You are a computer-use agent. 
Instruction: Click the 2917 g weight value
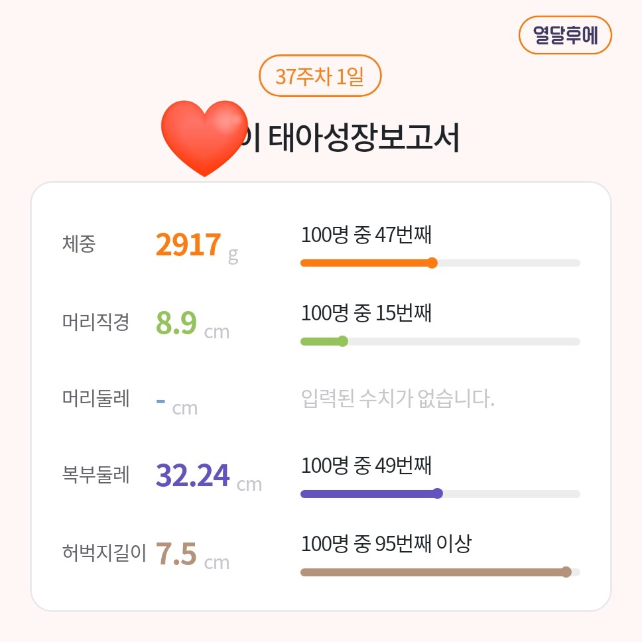(188, 245)
